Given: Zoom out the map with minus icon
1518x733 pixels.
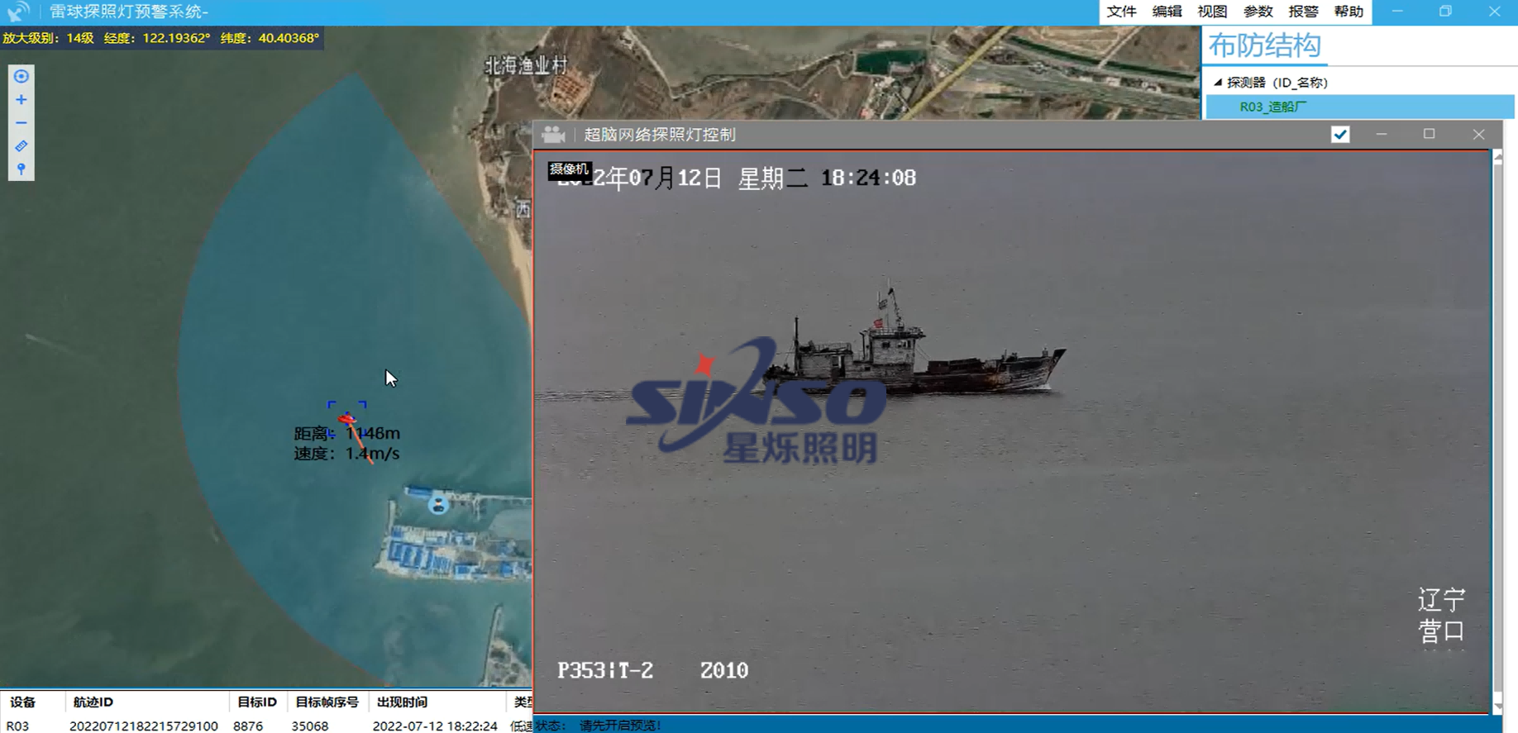Looking at the screenshot, I should coord(21,123).
